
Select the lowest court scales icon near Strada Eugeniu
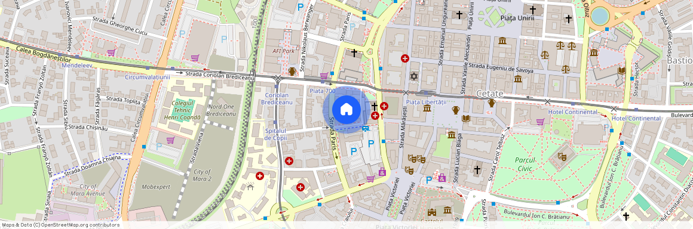click(x=565, y=69)
